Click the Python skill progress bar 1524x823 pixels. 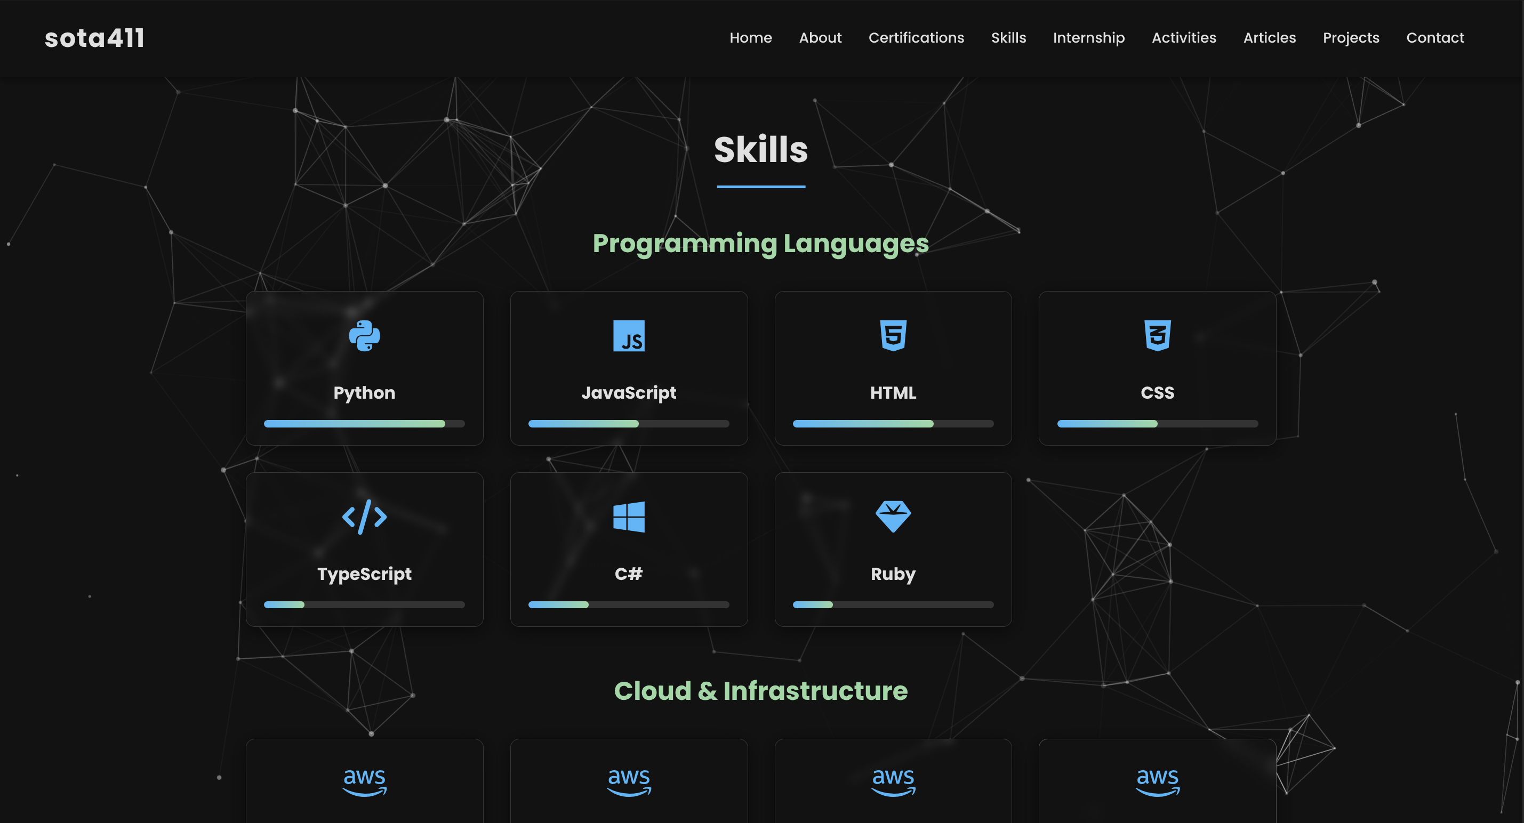(x=364, y=424)
